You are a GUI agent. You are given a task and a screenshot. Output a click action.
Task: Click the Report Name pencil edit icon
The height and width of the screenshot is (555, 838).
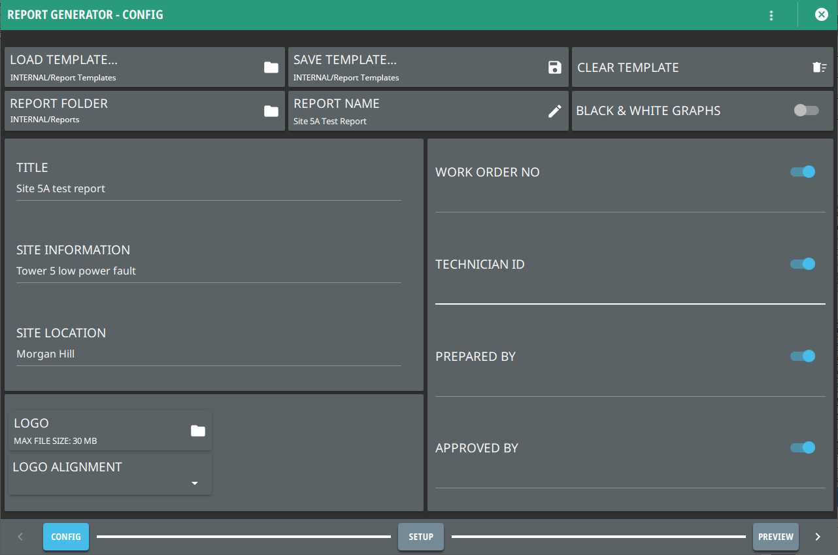point(554,111)
